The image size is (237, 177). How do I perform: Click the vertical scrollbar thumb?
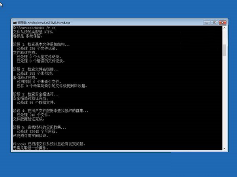(224, 50)
